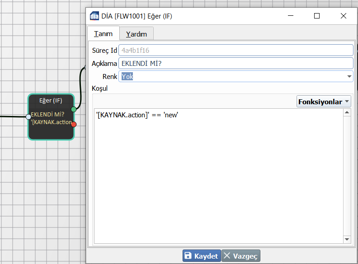Image resolution: width=358 pixels, height=264 pixels.
Task: Focus the Açıklama field containing EKLENDİ Mİ?
Action: pyautogui.click(x=235, y=63)
